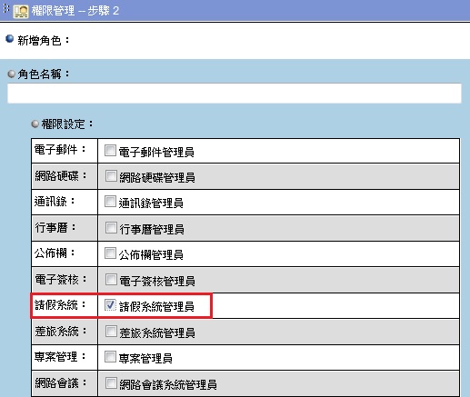The width and height of the screenshot is (470, 397).
Task: Tick the 差旅系統管理員 checkbox
Action: point(111,332)
